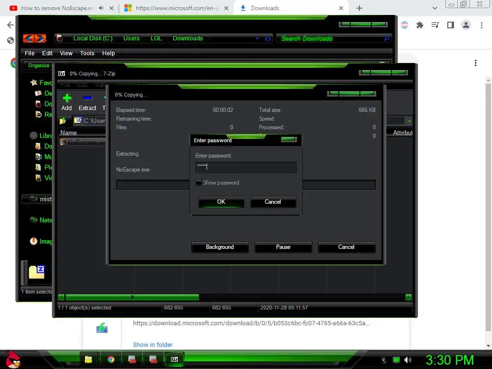Click Show in folder link

point(153,344)
